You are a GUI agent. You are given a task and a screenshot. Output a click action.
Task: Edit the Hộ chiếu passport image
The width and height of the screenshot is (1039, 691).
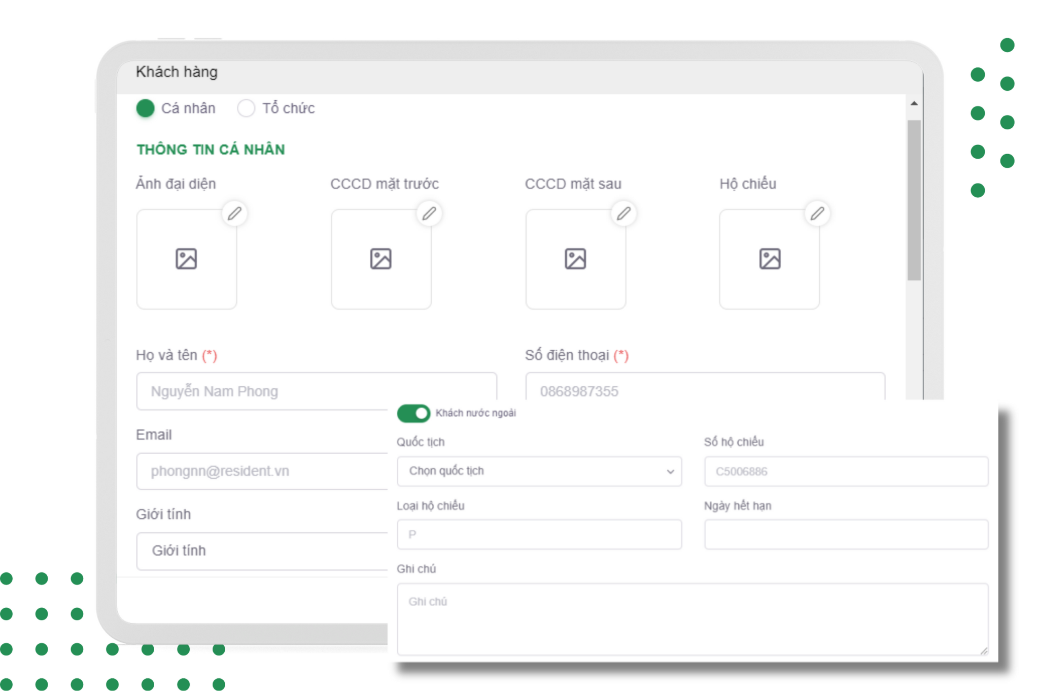point(817,213)
